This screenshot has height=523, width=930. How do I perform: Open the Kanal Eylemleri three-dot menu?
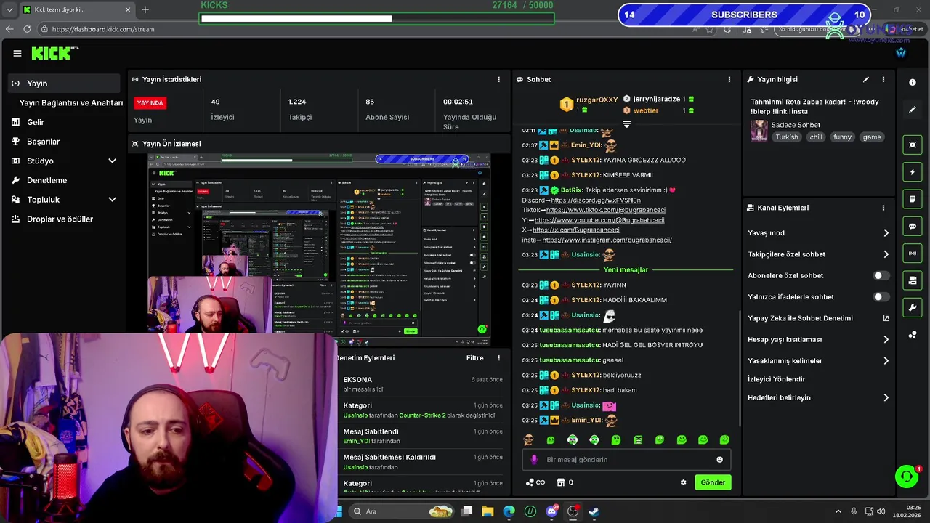tap(883, 208)
